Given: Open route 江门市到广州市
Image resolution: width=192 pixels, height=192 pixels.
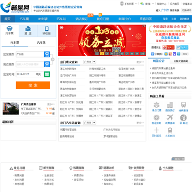Looking at the screenshot, I should point(68,76).
